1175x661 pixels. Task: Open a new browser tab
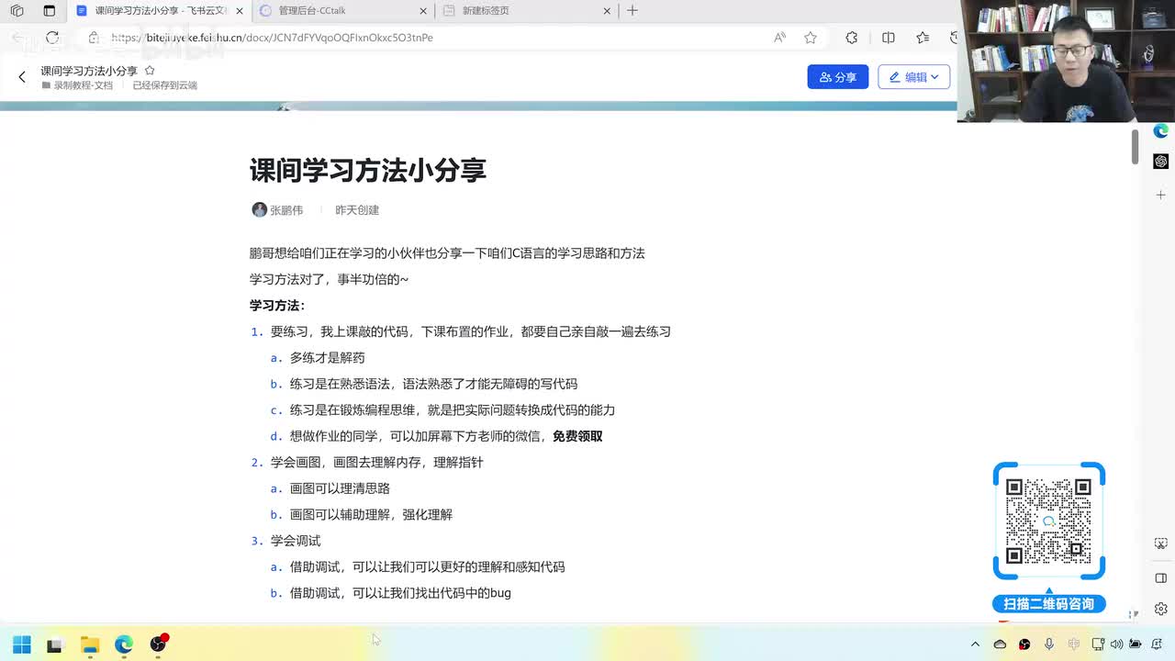[x=632, y=11]
